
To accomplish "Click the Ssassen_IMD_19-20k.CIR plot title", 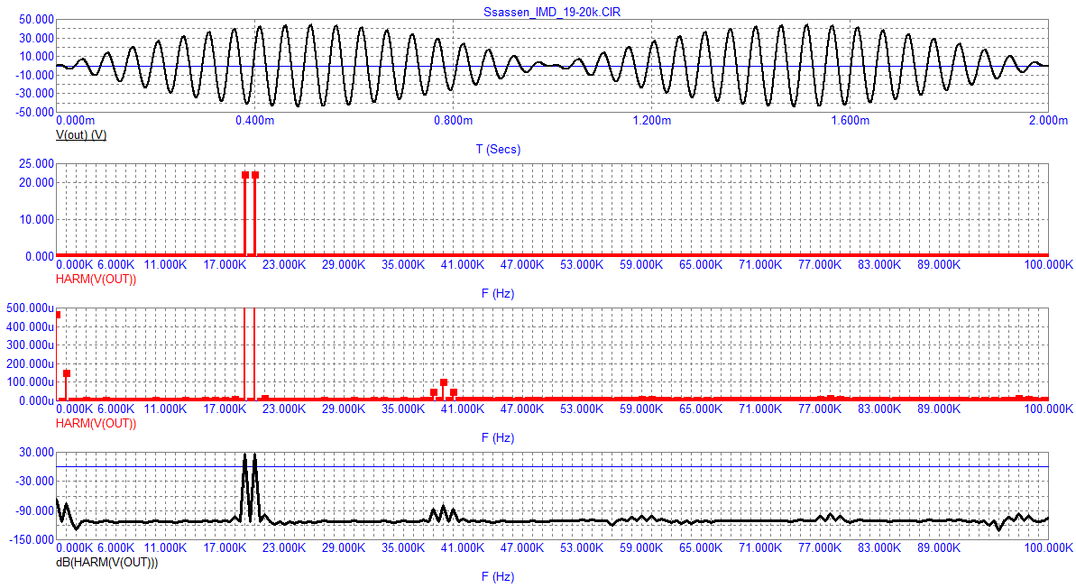I will point(552,13).
